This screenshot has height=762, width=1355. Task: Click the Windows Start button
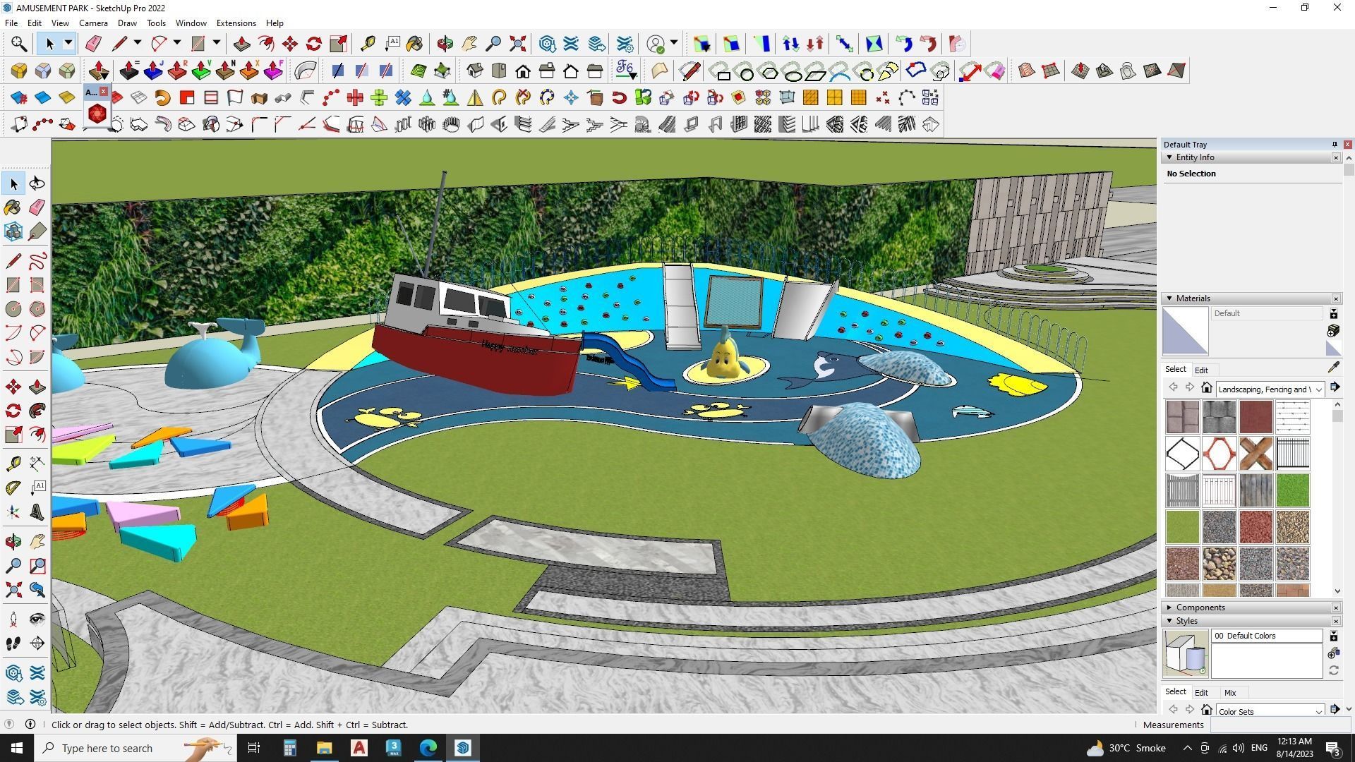point(17,748)
